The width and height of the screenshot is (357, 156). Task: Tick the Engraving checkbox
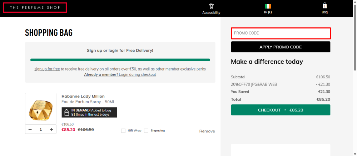pyautogui.click(x=146, y=131)
